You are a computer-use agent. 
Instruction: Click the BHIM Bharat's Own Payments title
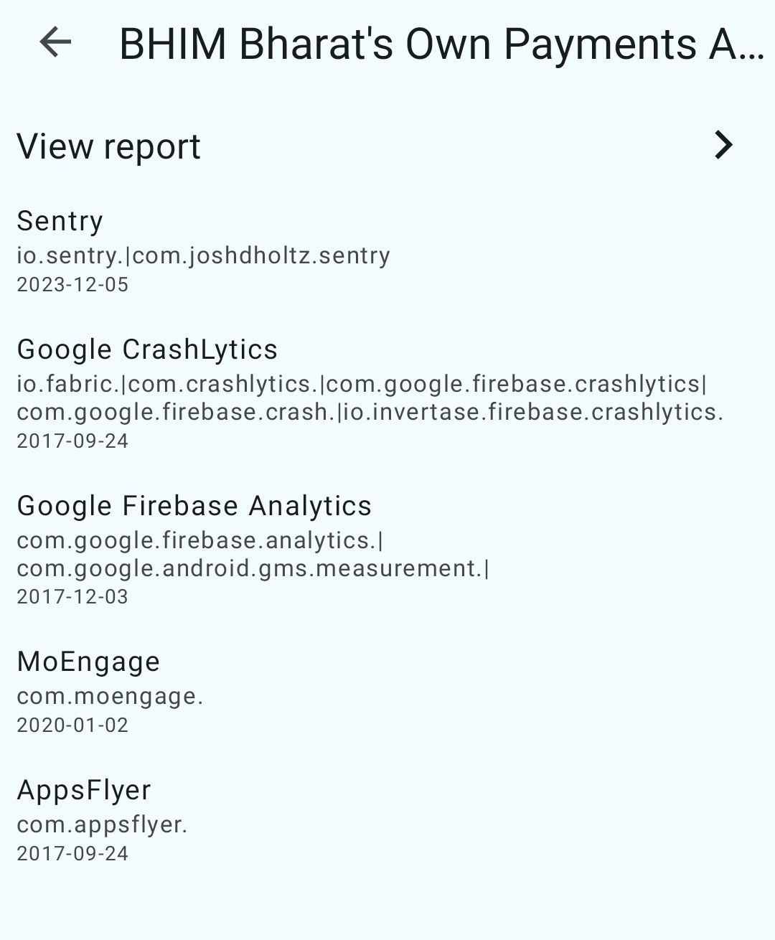441,44
